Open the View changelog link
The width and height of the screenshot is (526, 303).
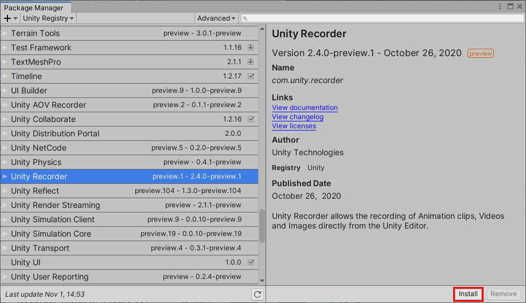tap(298, 117)
